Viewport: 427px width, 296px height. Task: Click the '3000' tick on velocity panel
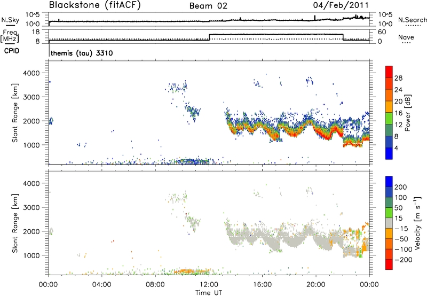(31, 207)
